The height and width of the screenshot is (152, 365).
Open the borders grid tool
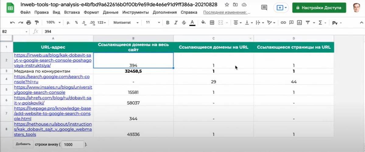pyautogui.click(x=212, y=22)
